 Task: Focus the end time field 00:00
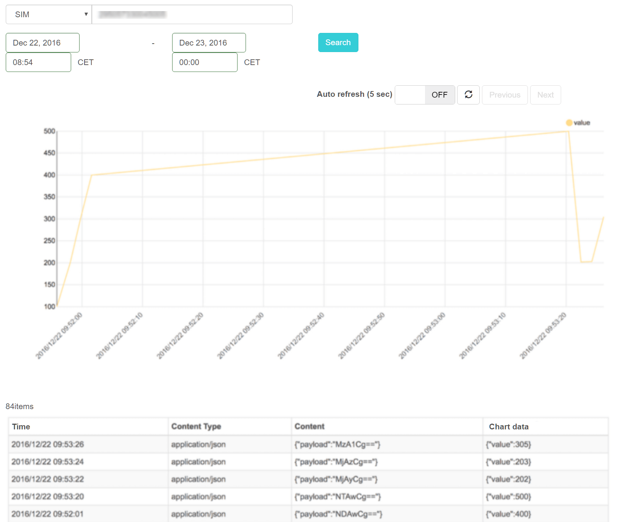[x=205, y=62]
